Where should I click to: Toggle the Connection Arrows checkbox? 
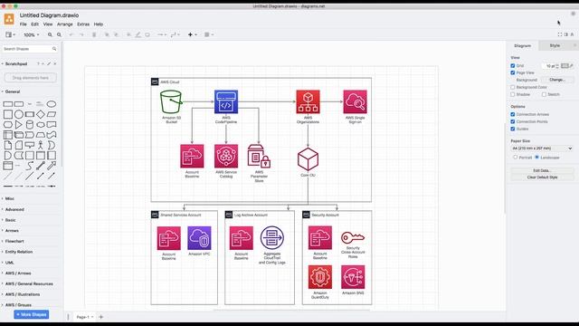tap(513, 115)
